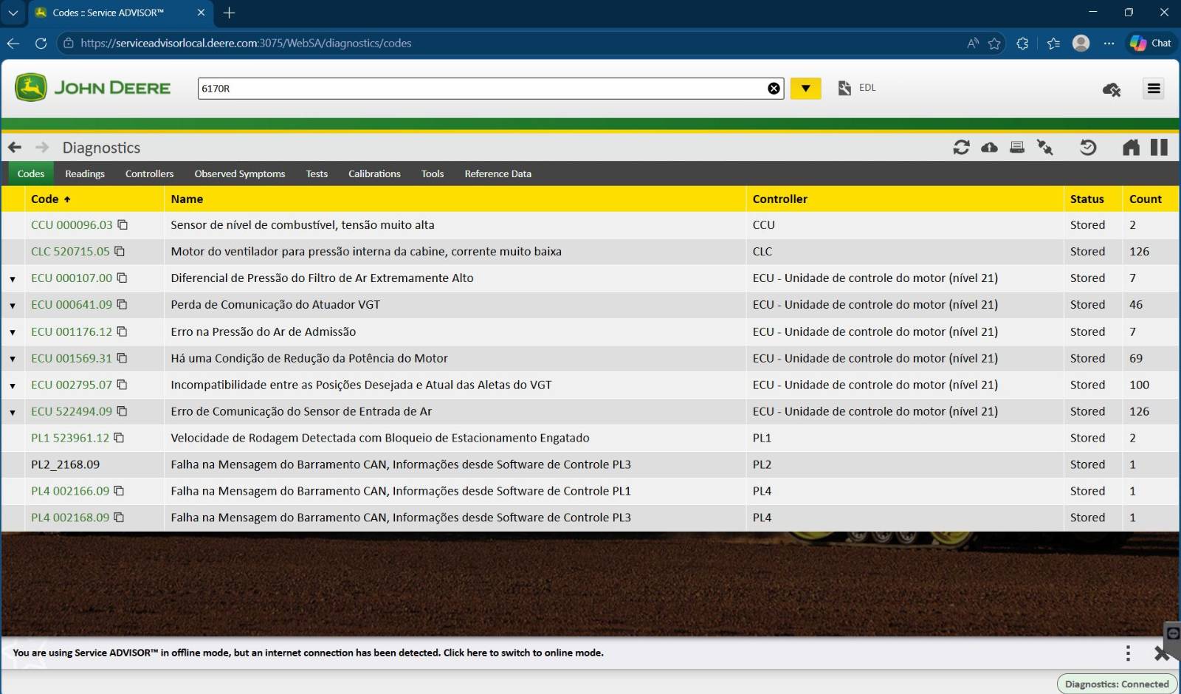Copy code ECU 000641.09
This screenshot has width=1181, height=694.
coord(123,304)
